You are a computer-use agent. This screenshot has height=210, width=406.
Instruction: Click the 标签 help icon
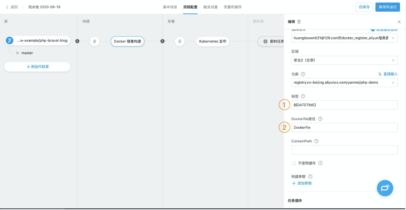click(x=303, y=96)
